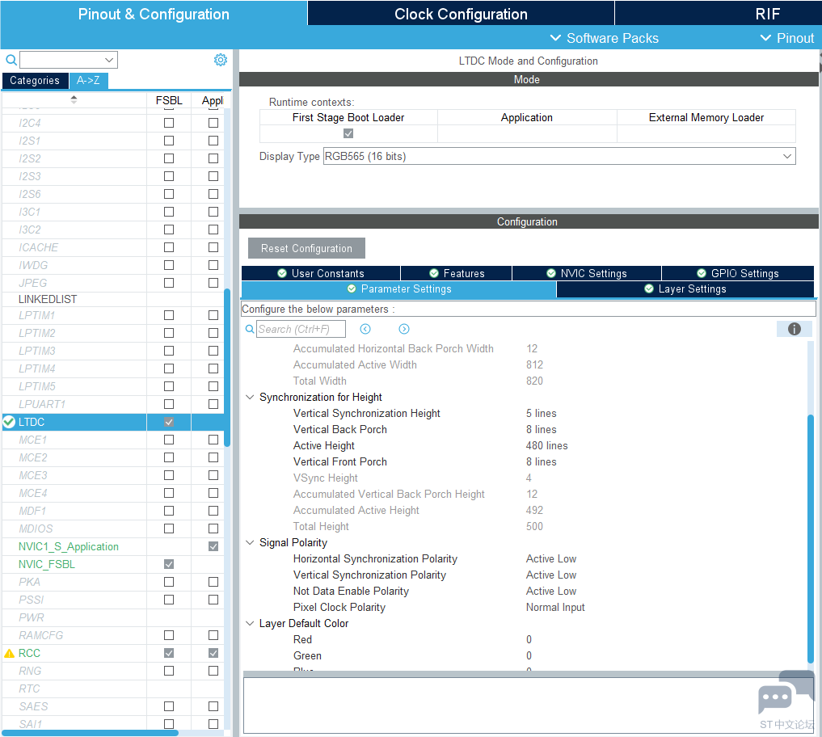The image size is (822, 737).
Task: Click the Vertical Front Porch value 8 lines
Action: pos(542,461)
